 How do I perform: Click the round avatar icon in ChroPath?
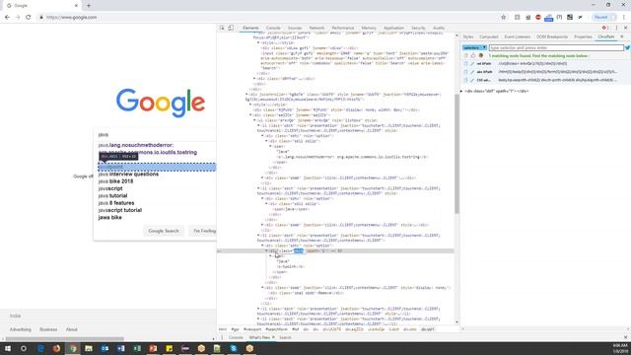pyautogui.click(x=481, y=55)
